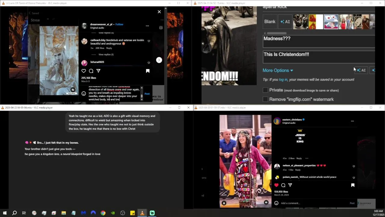Open OBS Studio from taskbar
385x217 pixels.
pyautogui.click(x=123, y=213)
